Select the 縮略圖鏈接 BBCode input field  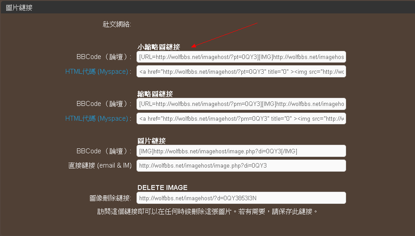241,104
